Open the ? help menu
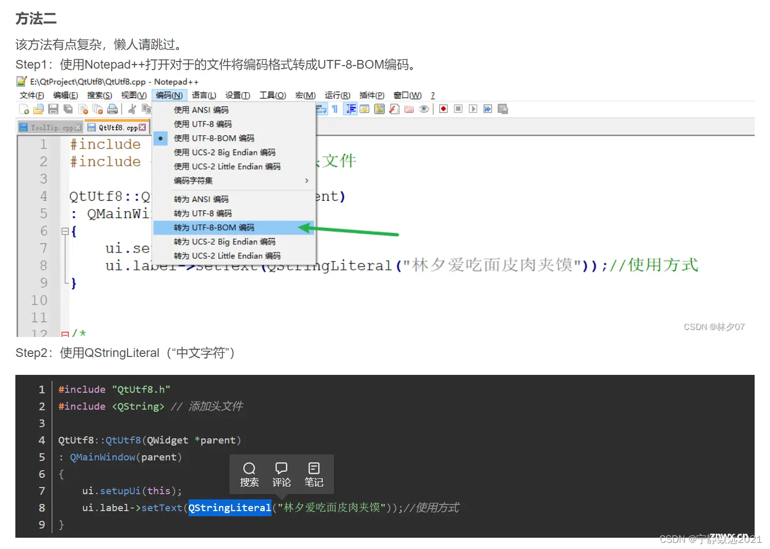The image size is (770, 549). pos(433,95)
